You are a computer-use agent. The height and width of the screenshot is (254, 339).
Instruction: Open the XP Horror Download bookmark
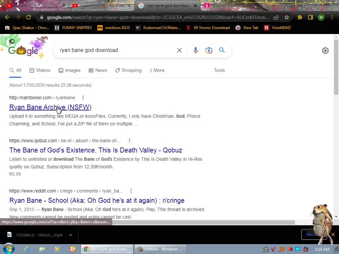click(208, 28)
